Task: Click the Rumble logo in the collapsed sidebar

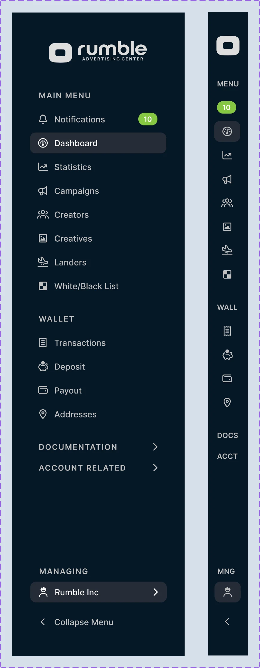Action: [x=228, y=46]
